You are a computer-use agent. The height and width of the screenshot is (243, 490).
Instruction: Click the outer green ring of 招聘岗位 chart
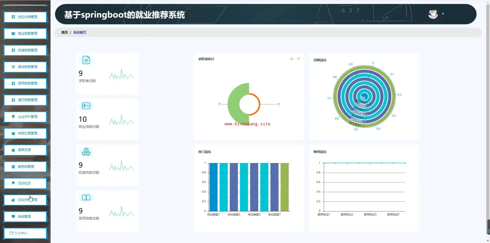364,67
